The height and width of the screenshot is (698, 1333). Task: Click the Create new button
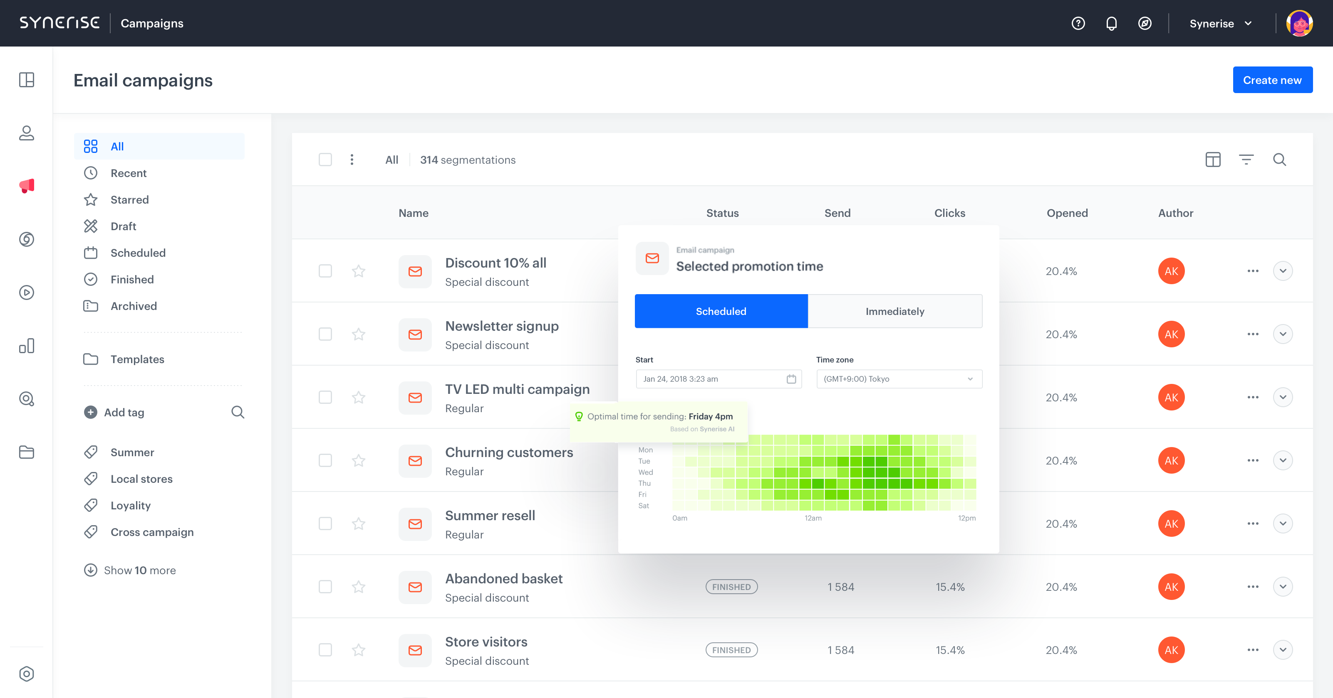click(1272, 80)
